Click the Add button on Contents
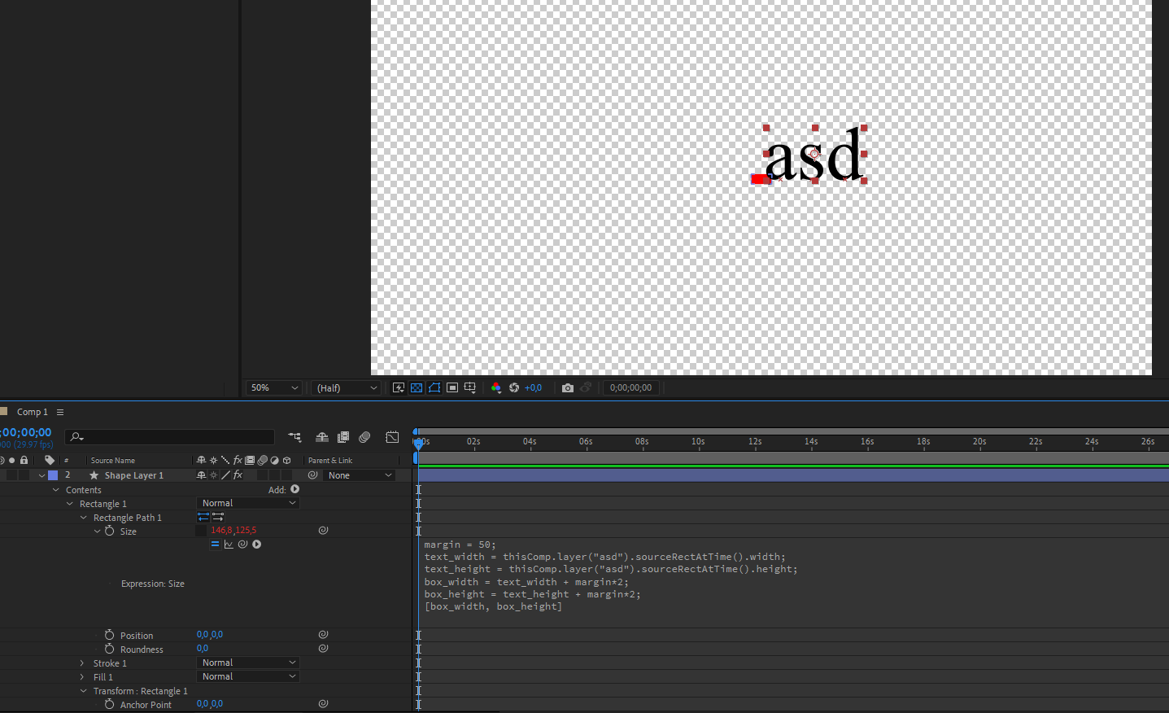Viewport: 1169px width, 713px height. [x=294, y=489]
